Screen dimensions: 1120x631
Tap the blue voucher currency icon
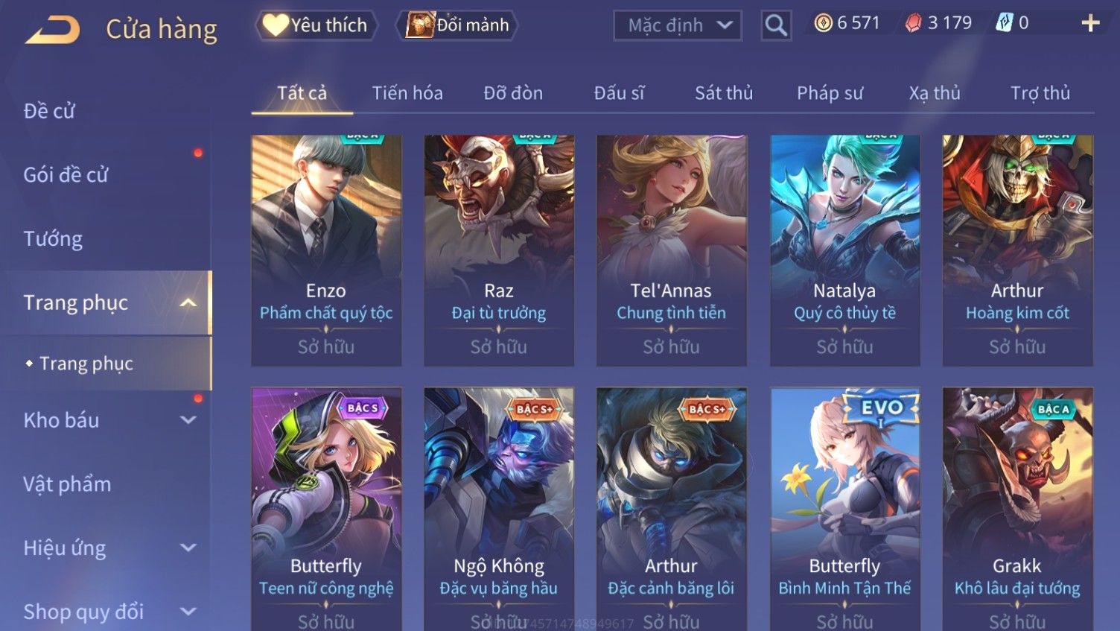[x=1005, y=23]
